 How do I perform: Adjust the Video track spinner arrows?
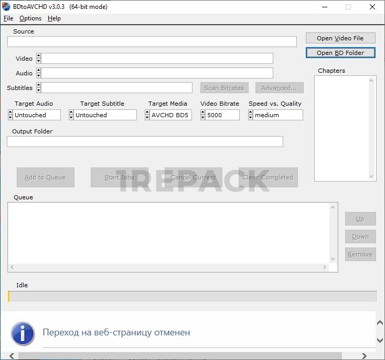point(38,59)
